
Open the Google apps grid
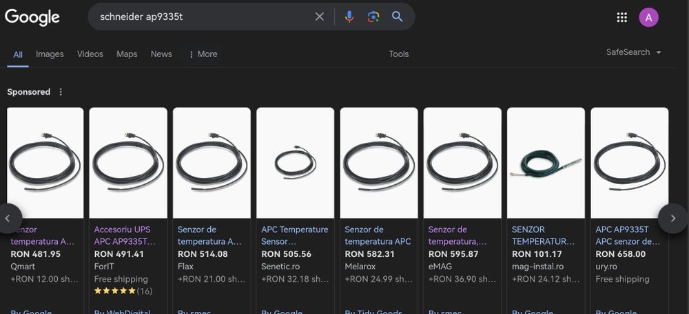click(x=621, y=17)
